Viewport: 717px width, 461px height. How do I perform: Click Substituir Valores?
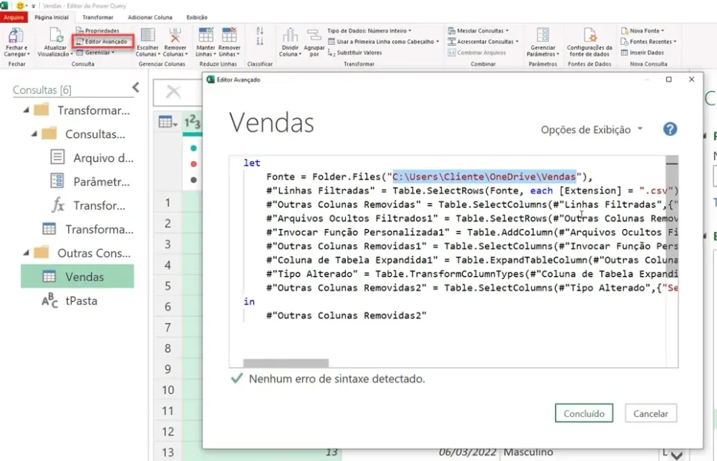[355, 52]
